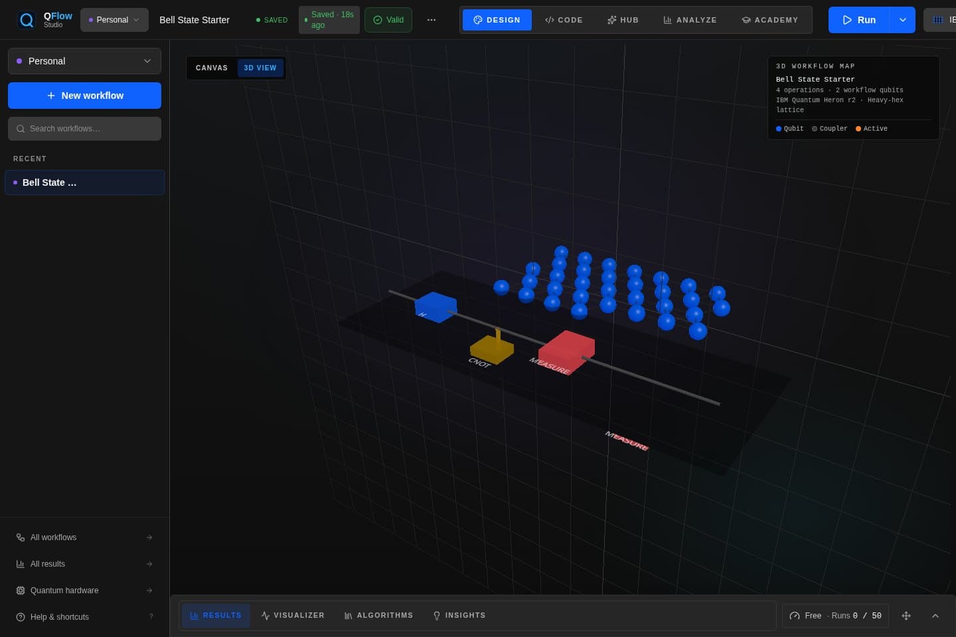The image size is (956, 637).
Task: Open Quantum hardware page
Action: [84, 591]
